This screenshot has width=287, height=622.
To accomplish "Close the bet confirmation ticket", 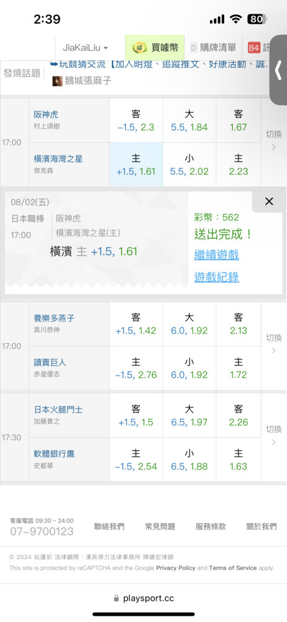I will (269, 202).
